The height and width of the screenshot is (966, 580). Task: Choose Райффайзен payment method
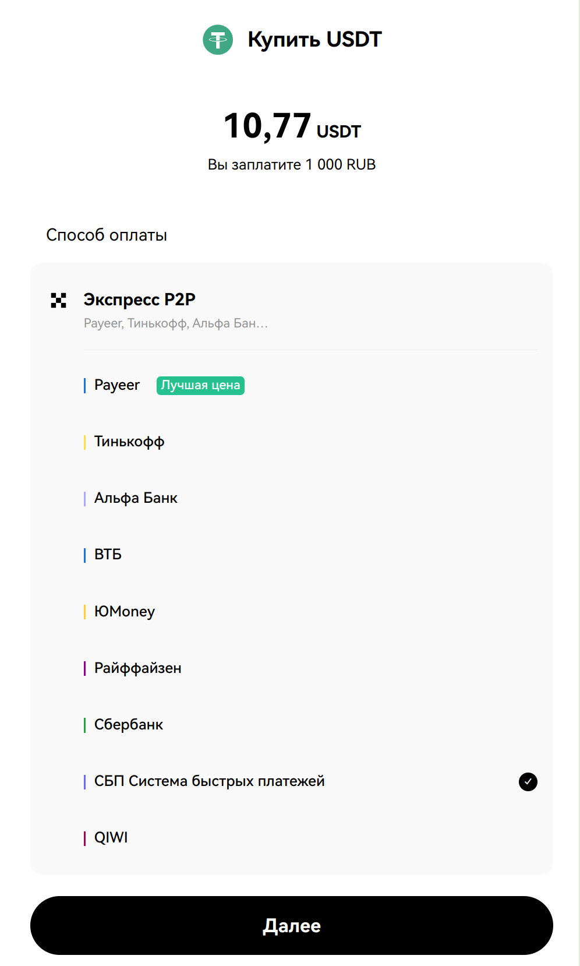click(x=138, y=668)
